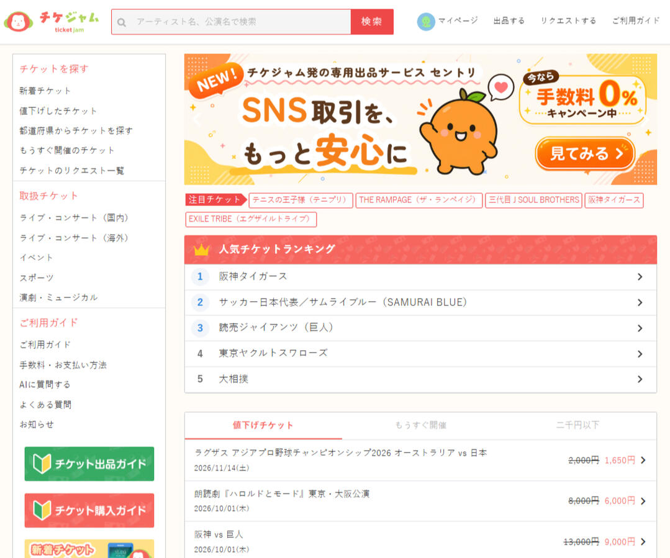Open チケットのリクエスト一覧 link
This screenshot has width=670, height=558.
pyautogui.click(x=72, y=171)
